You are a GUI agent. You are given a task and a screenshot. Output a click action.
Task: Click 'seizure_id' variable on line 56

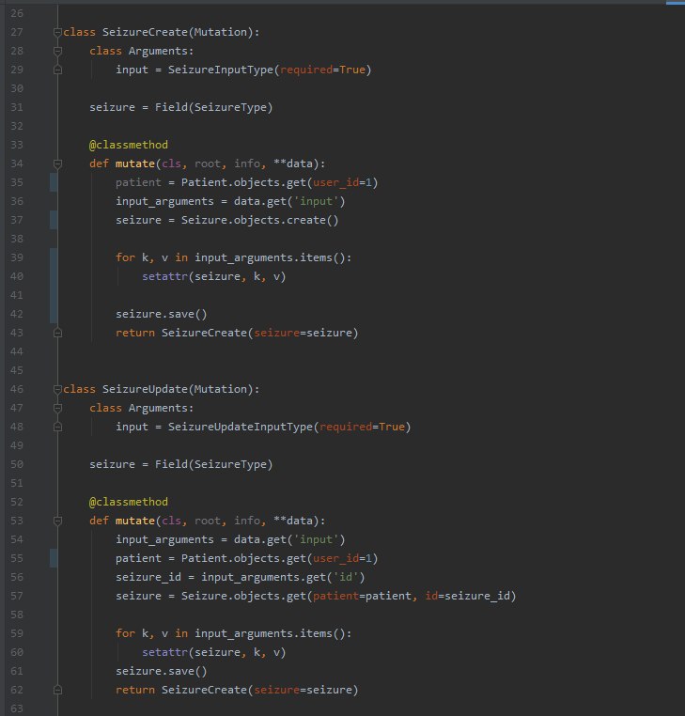coord(148,577)
